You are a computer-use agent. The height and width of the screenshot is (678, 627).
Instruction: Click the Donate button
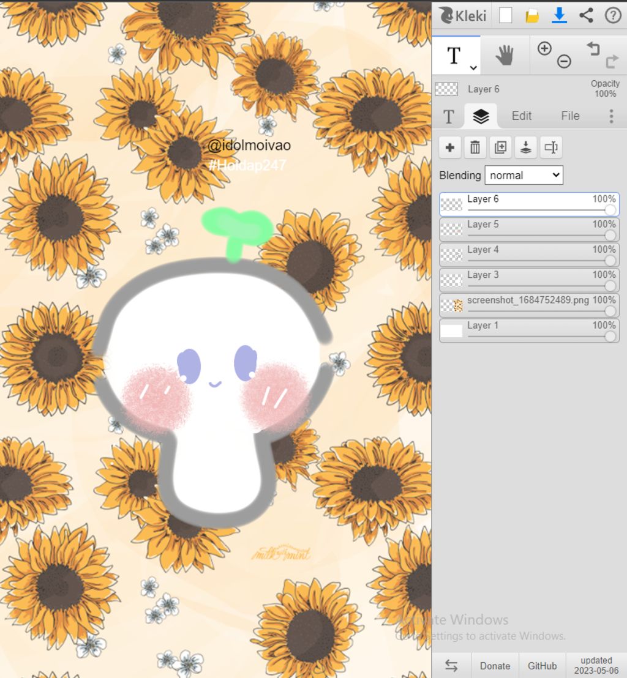click(495, 666)
